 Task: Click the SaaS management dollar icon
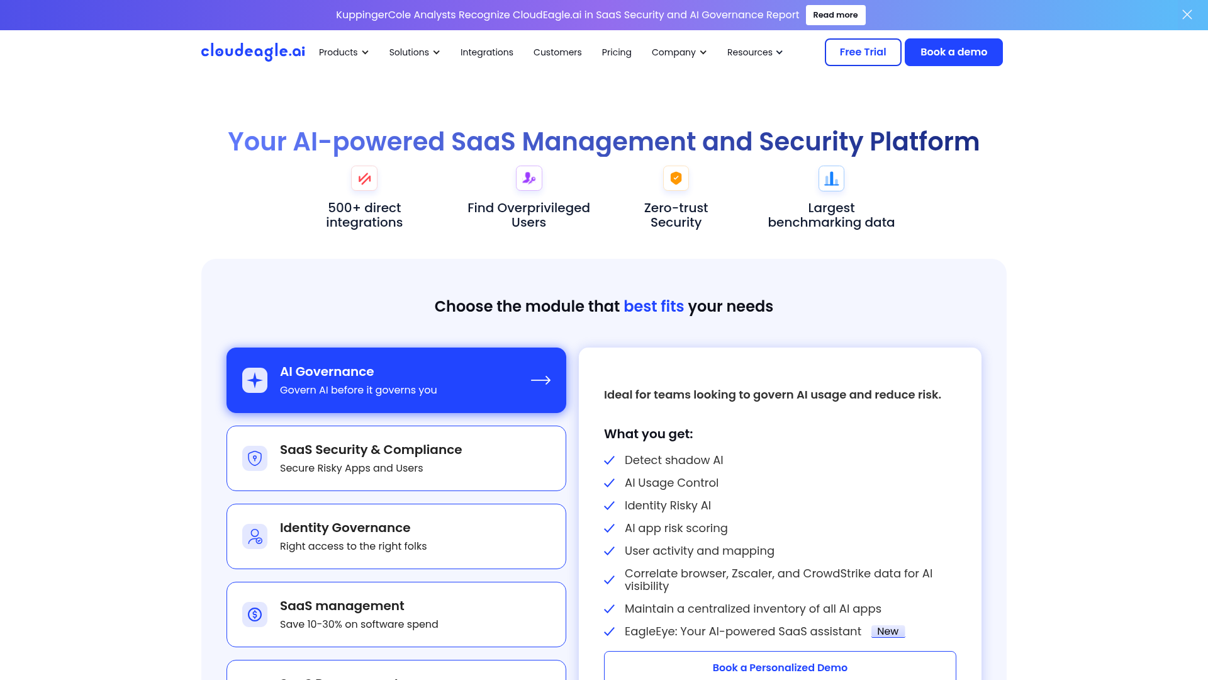[x=255, y=615]
